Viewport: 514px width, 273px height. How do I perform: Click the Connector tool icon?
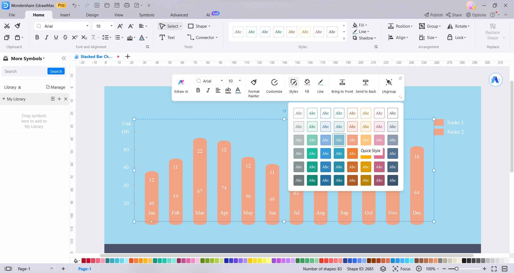[201, 37]
